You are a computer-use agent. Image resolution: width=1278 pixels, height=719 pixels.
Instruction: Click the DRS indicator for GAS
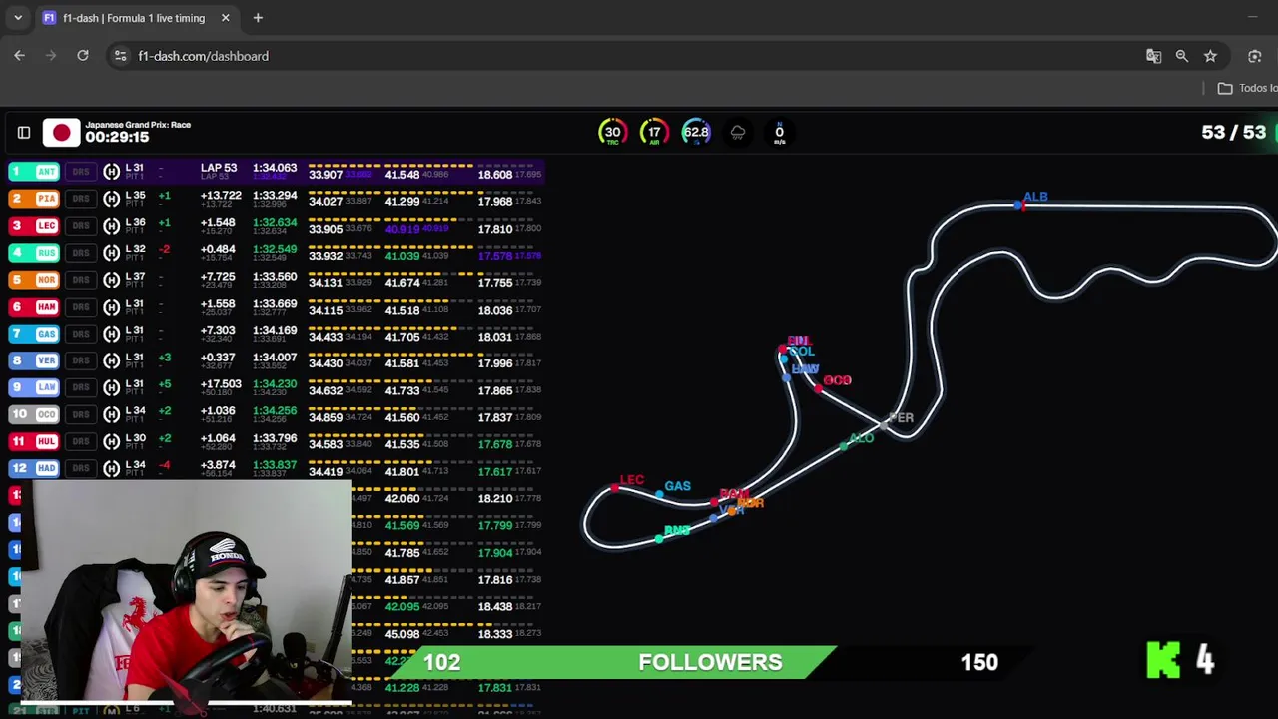point(80,334)
